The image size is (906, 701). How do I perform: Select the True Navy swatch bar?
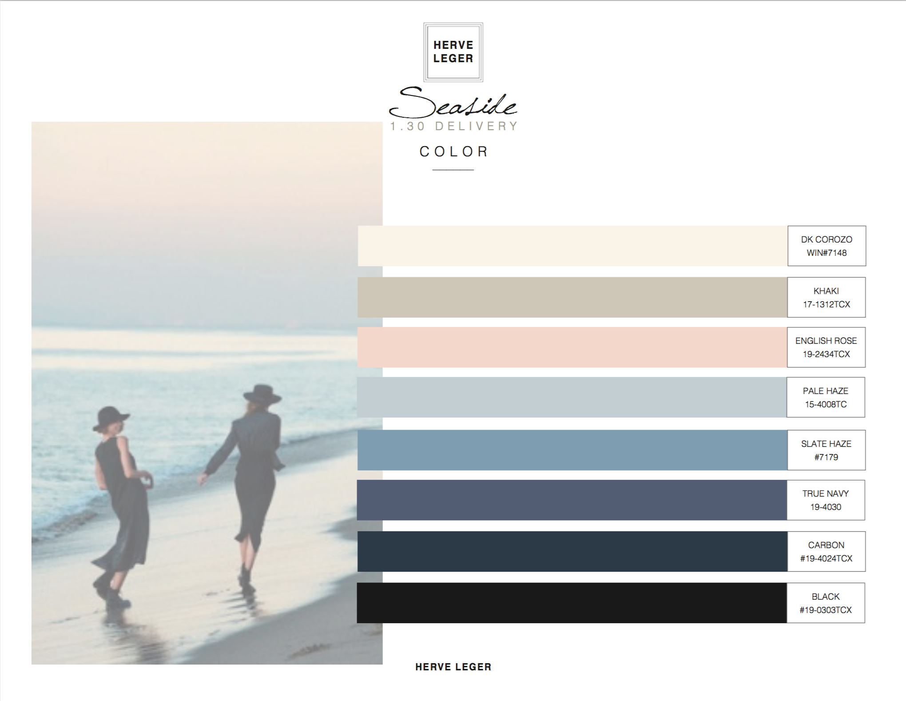click(x=572, y=500)
